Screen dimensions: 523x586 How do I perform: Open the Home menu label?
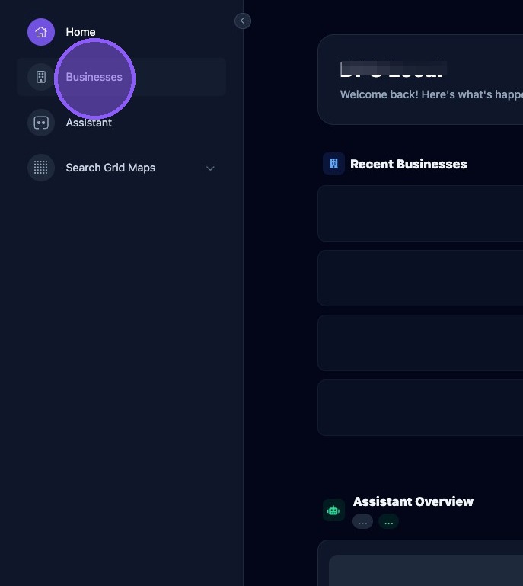[x=81, y=32]
